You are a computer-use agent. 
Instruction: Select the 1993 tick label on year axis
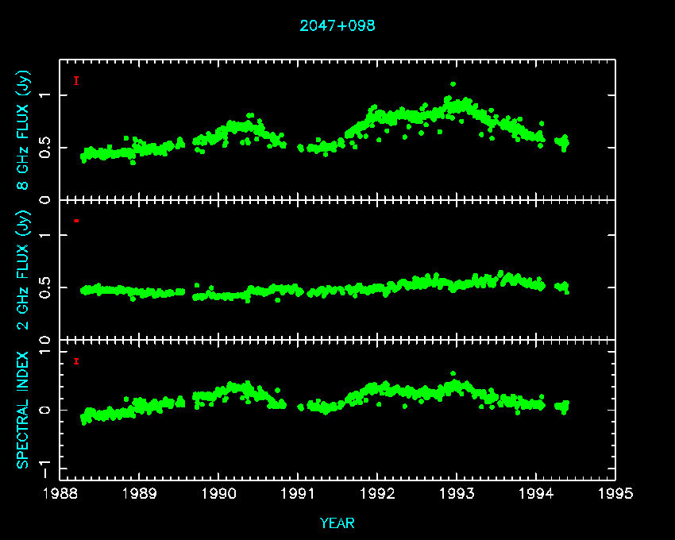coord(457,493)
